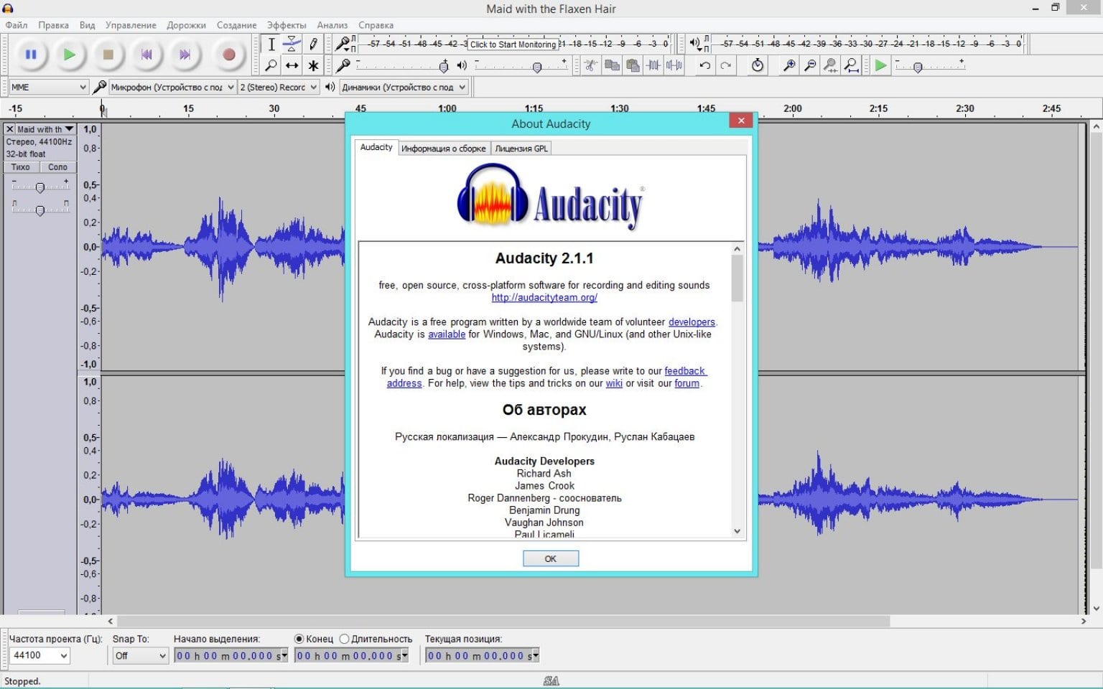The height and width of the screenshot is (689, 1103).
Task: Expand the track name dropdown menu
Action: click(x=69, y=128)
